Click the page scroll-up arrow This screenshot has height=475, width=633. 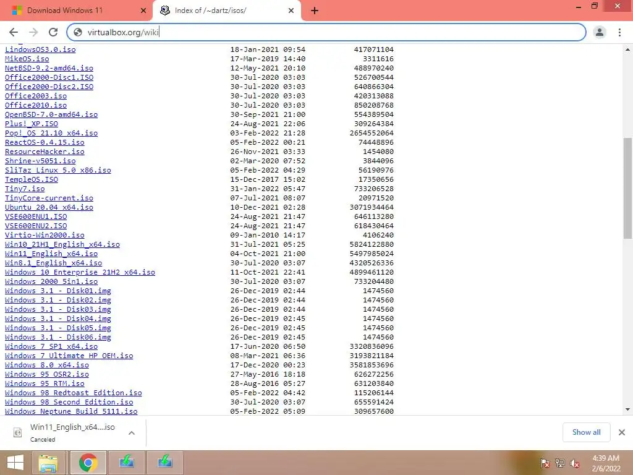[x=627, y=49]
